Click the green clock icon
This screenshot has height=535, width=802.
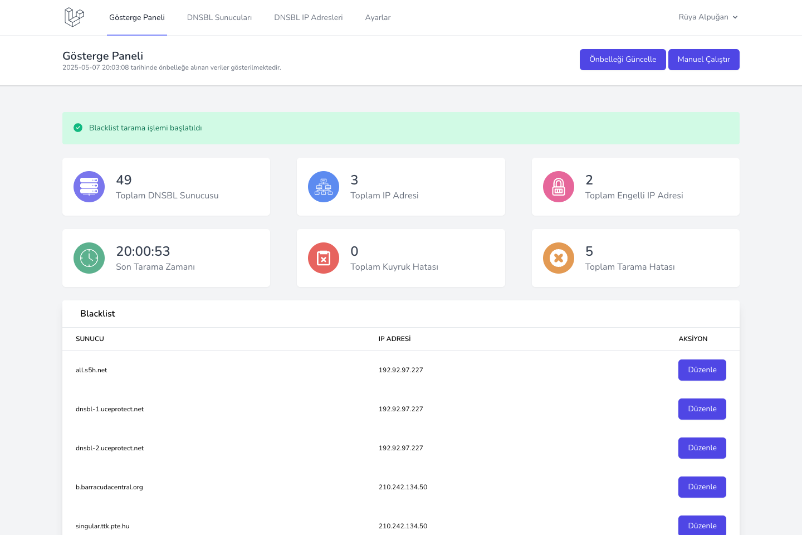pos(89,258)
